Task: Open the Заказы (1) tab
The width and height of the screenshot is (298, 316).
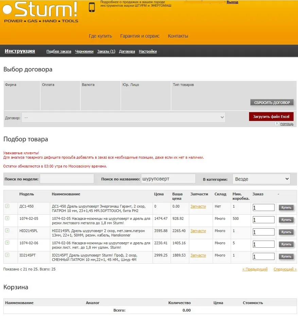Action: point(106,52)
